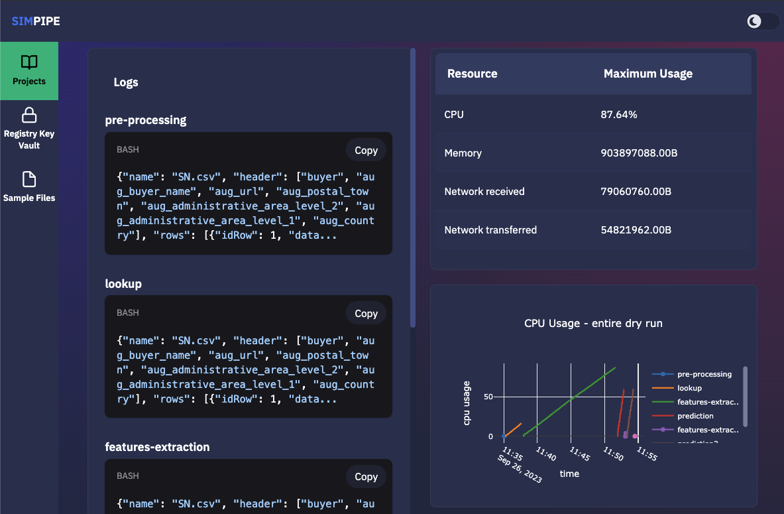The height and width of the screenshot is (514, 784).
Task: Click the blue pre-processing data point
Action: pos(504,436)
